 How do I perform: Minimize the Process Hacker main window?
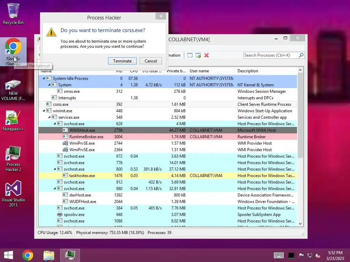coord(276,38)
